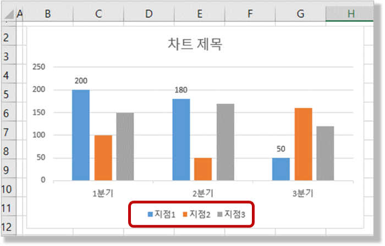Select highlighted column H header
Image resolution: width=385 pixels, height=246 pixels.
350,14
